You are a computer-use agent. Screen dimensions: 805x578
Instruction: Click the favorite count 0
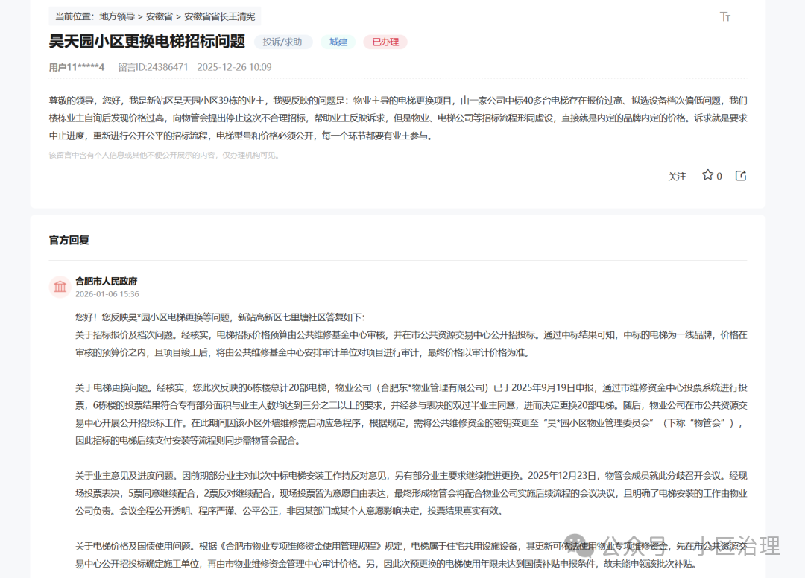(719, 176)
